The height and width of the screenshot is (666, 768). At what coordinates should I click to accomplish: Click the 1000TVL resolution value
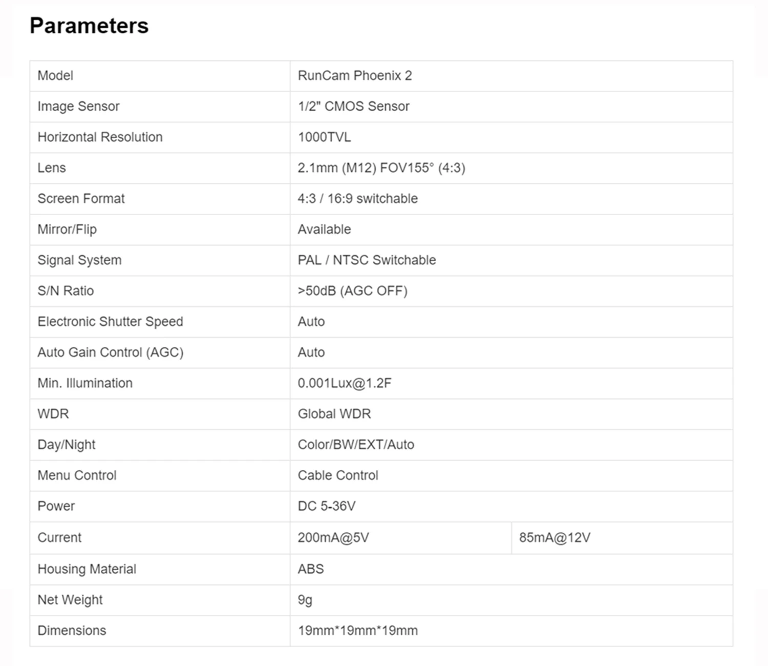pos(325,137)
